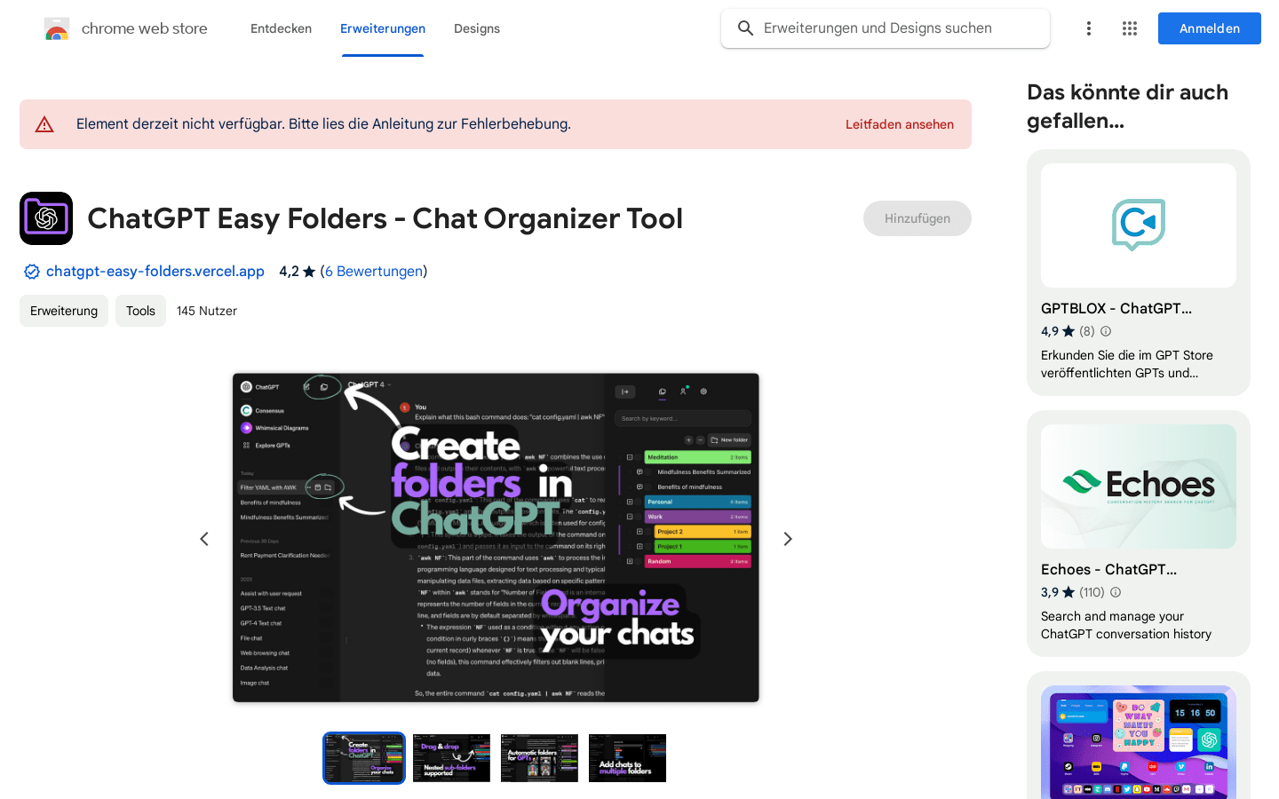Open the chatgpt-easy-folders.vercel.app link
1279x799 pixels.
click(x=155, y=272)
